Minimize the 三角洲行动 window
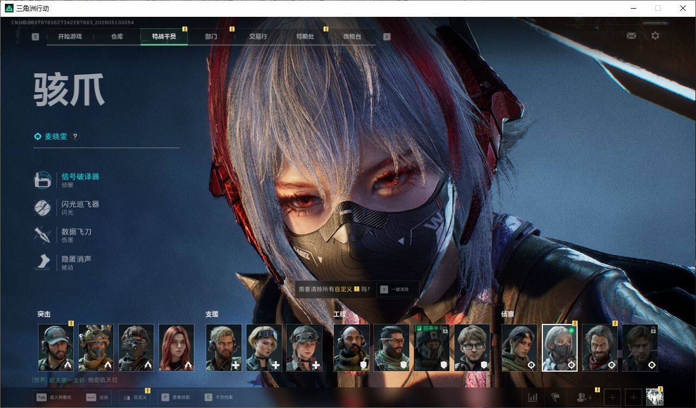 coord(634,8)
